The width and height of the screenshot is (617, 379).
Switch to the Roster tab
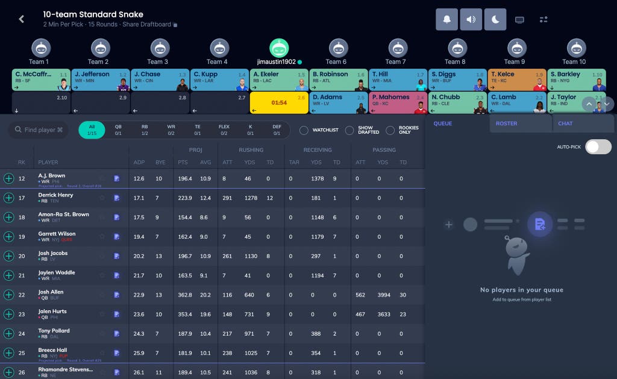pyautogui.click(x=507, y=124)
